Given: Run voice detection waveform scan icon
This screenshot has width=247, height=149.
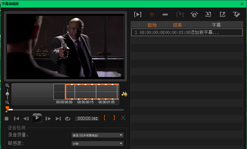Looking at the screenshot, I should (x=124, y=94).
